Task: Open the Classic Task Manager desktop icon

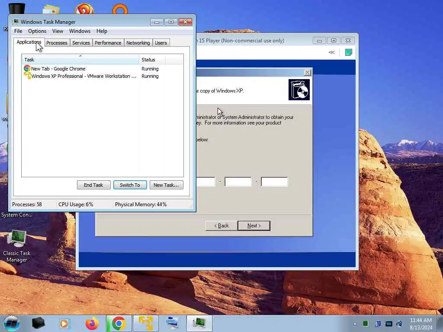Action: 17,246
